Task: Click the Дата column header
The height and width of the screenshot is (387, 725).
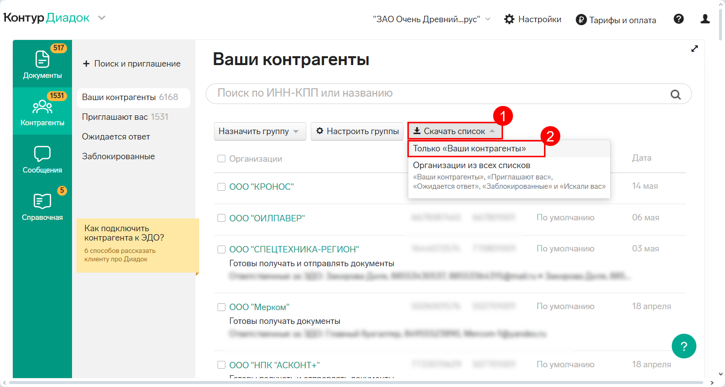Action: pos(642,158)
